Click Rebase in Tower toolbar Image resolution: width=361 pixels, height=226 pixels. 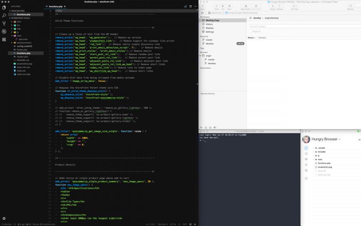[280, 7]
